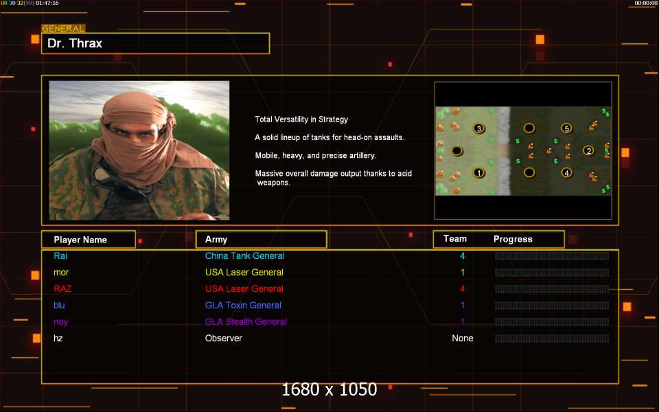Click 'Total Versatility in Strategy' text
The width and height of the screenshot is (659, 412).
301,119
